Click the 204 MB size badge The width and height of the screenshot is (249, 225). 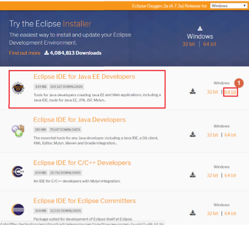click(40, 173)
